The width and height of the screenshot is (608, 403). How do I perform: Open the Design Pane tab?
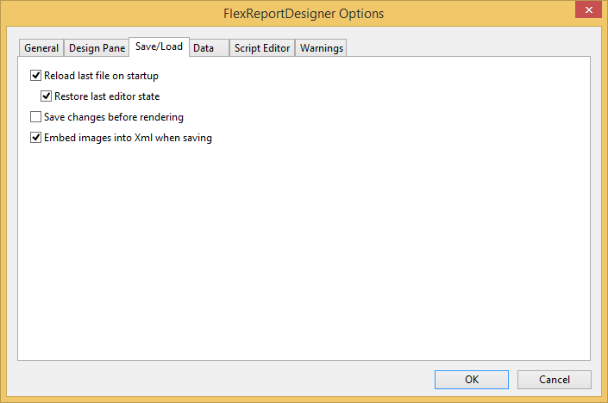click(97, 48)
